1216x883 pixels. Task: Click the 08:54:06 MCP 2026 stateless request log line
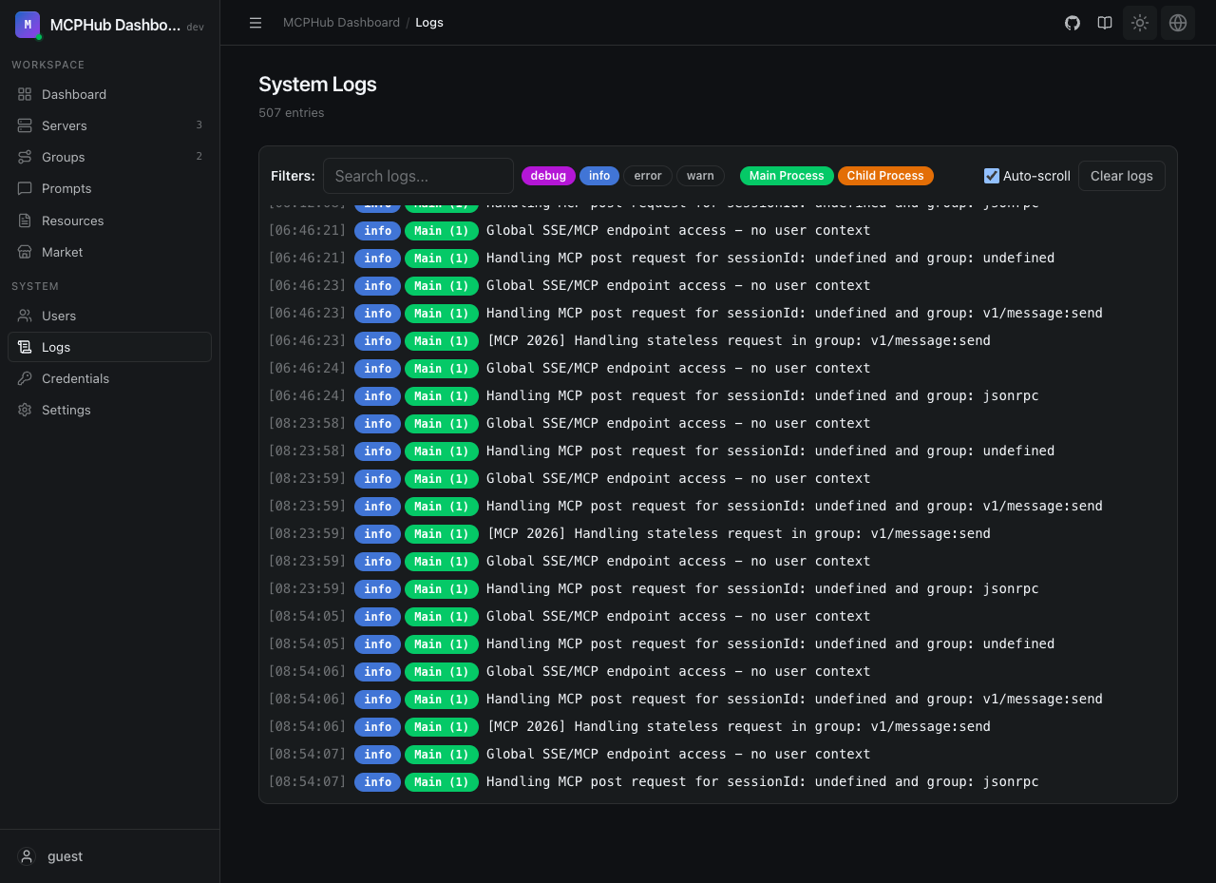coord(717,726)
